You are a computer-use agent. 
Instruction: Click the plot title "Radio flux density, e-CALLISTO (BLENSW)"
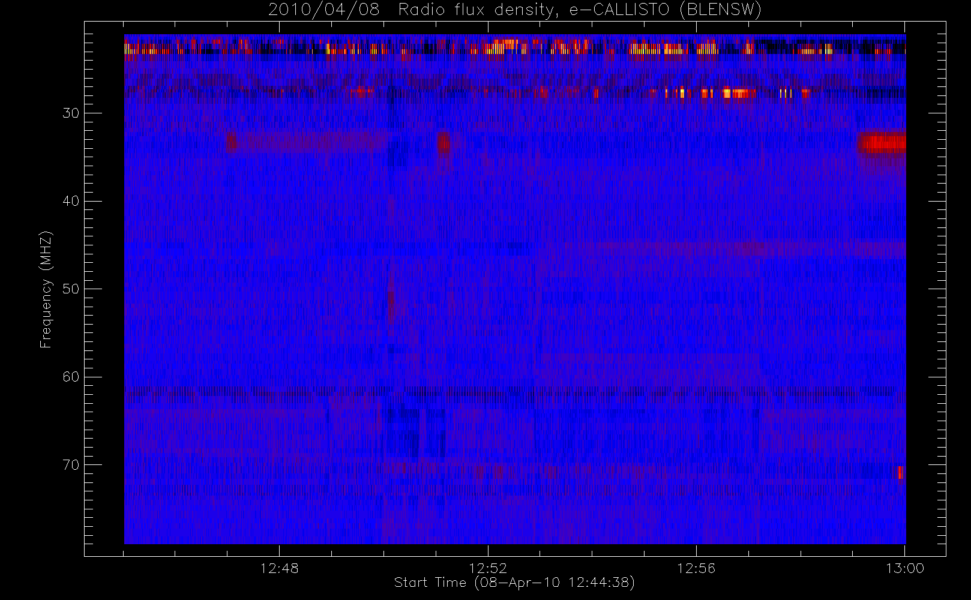[x=580, y=10]
